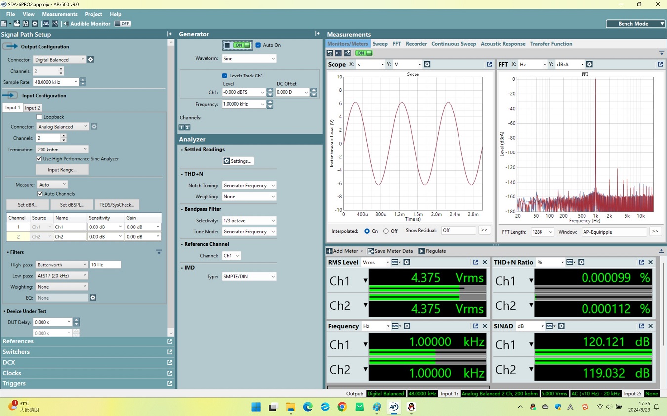Open the EQ settings gear in Filters
667x416 pixels.
pyautogui.click(x=93, y=298)
